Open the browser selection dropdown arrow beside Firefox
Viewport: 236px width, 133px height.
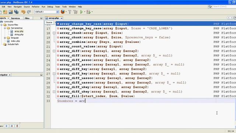[66, 12]
